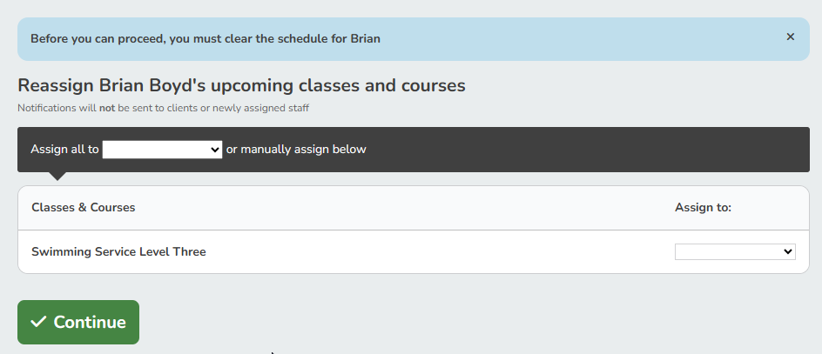This screenshot has width=822, height=354.
Task: Click the 'Assign all to' label text
Action: click(64, 150)
